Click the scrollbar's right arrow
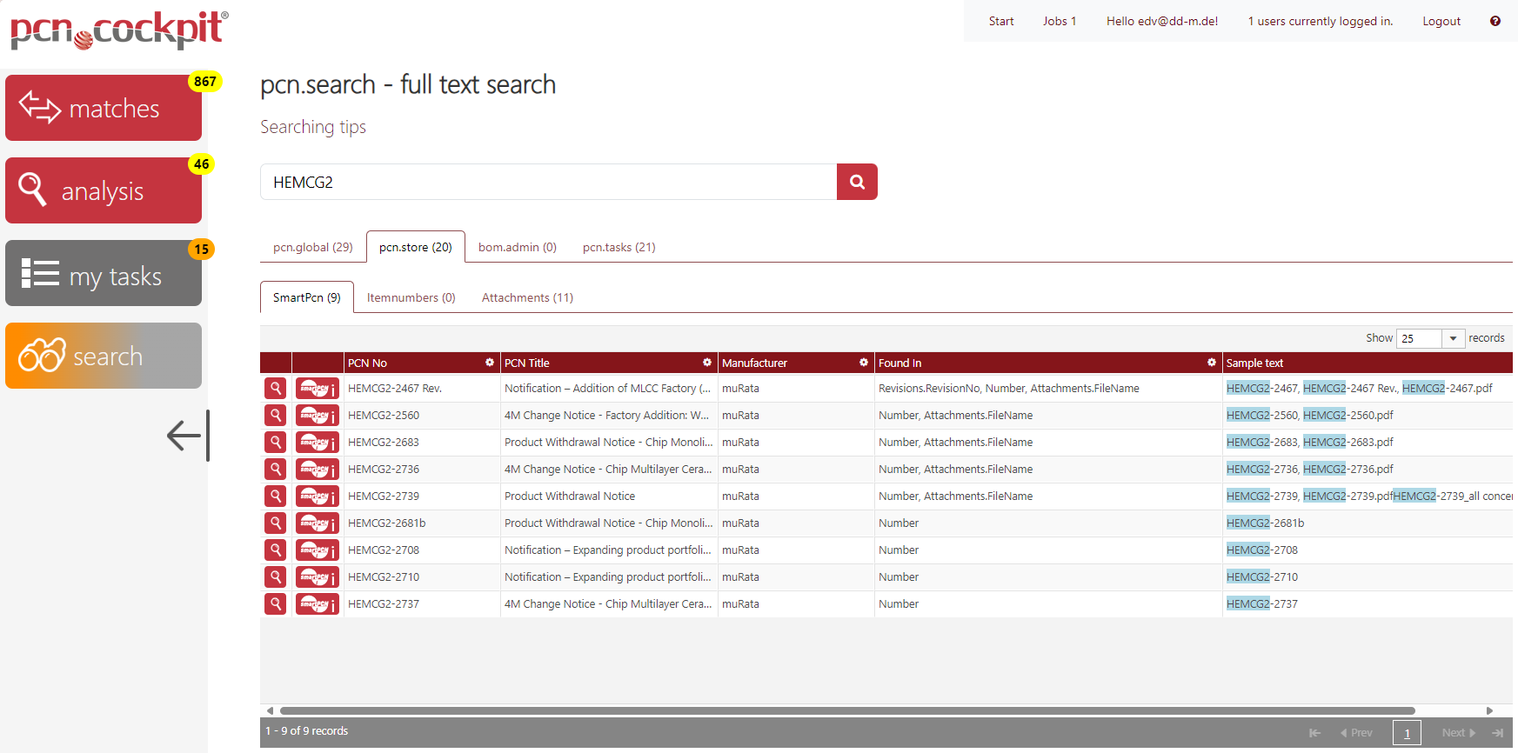This screenshot has width=1518, height=753. tap(1489, 710)
